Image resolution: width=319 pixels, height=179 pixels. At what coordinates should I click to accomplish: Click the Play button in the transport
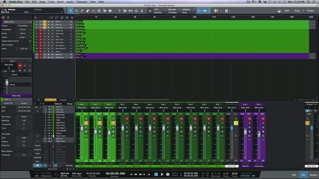[162, 175]
